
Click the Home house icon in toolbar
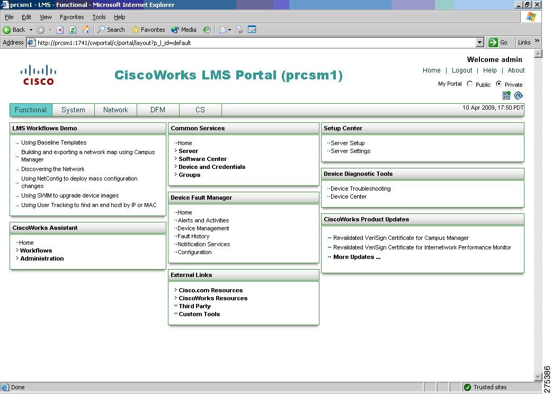pos(86,30)
